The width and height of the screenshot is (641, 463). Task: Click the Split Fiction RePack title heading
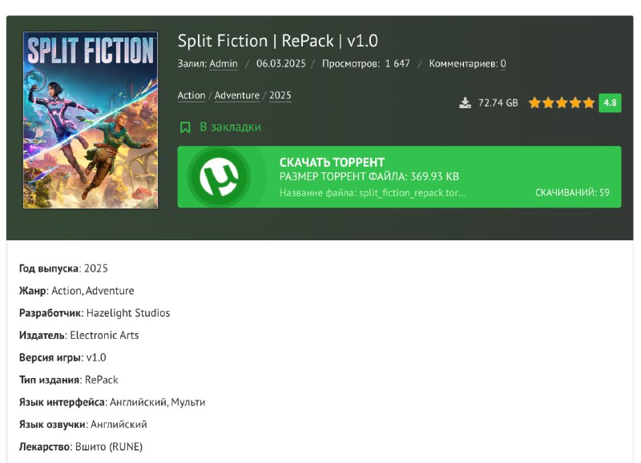tap(277, 41)
